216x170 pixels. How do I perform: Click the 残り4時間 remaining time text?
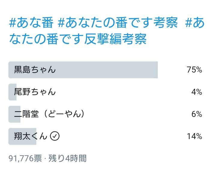coord(67,158)
